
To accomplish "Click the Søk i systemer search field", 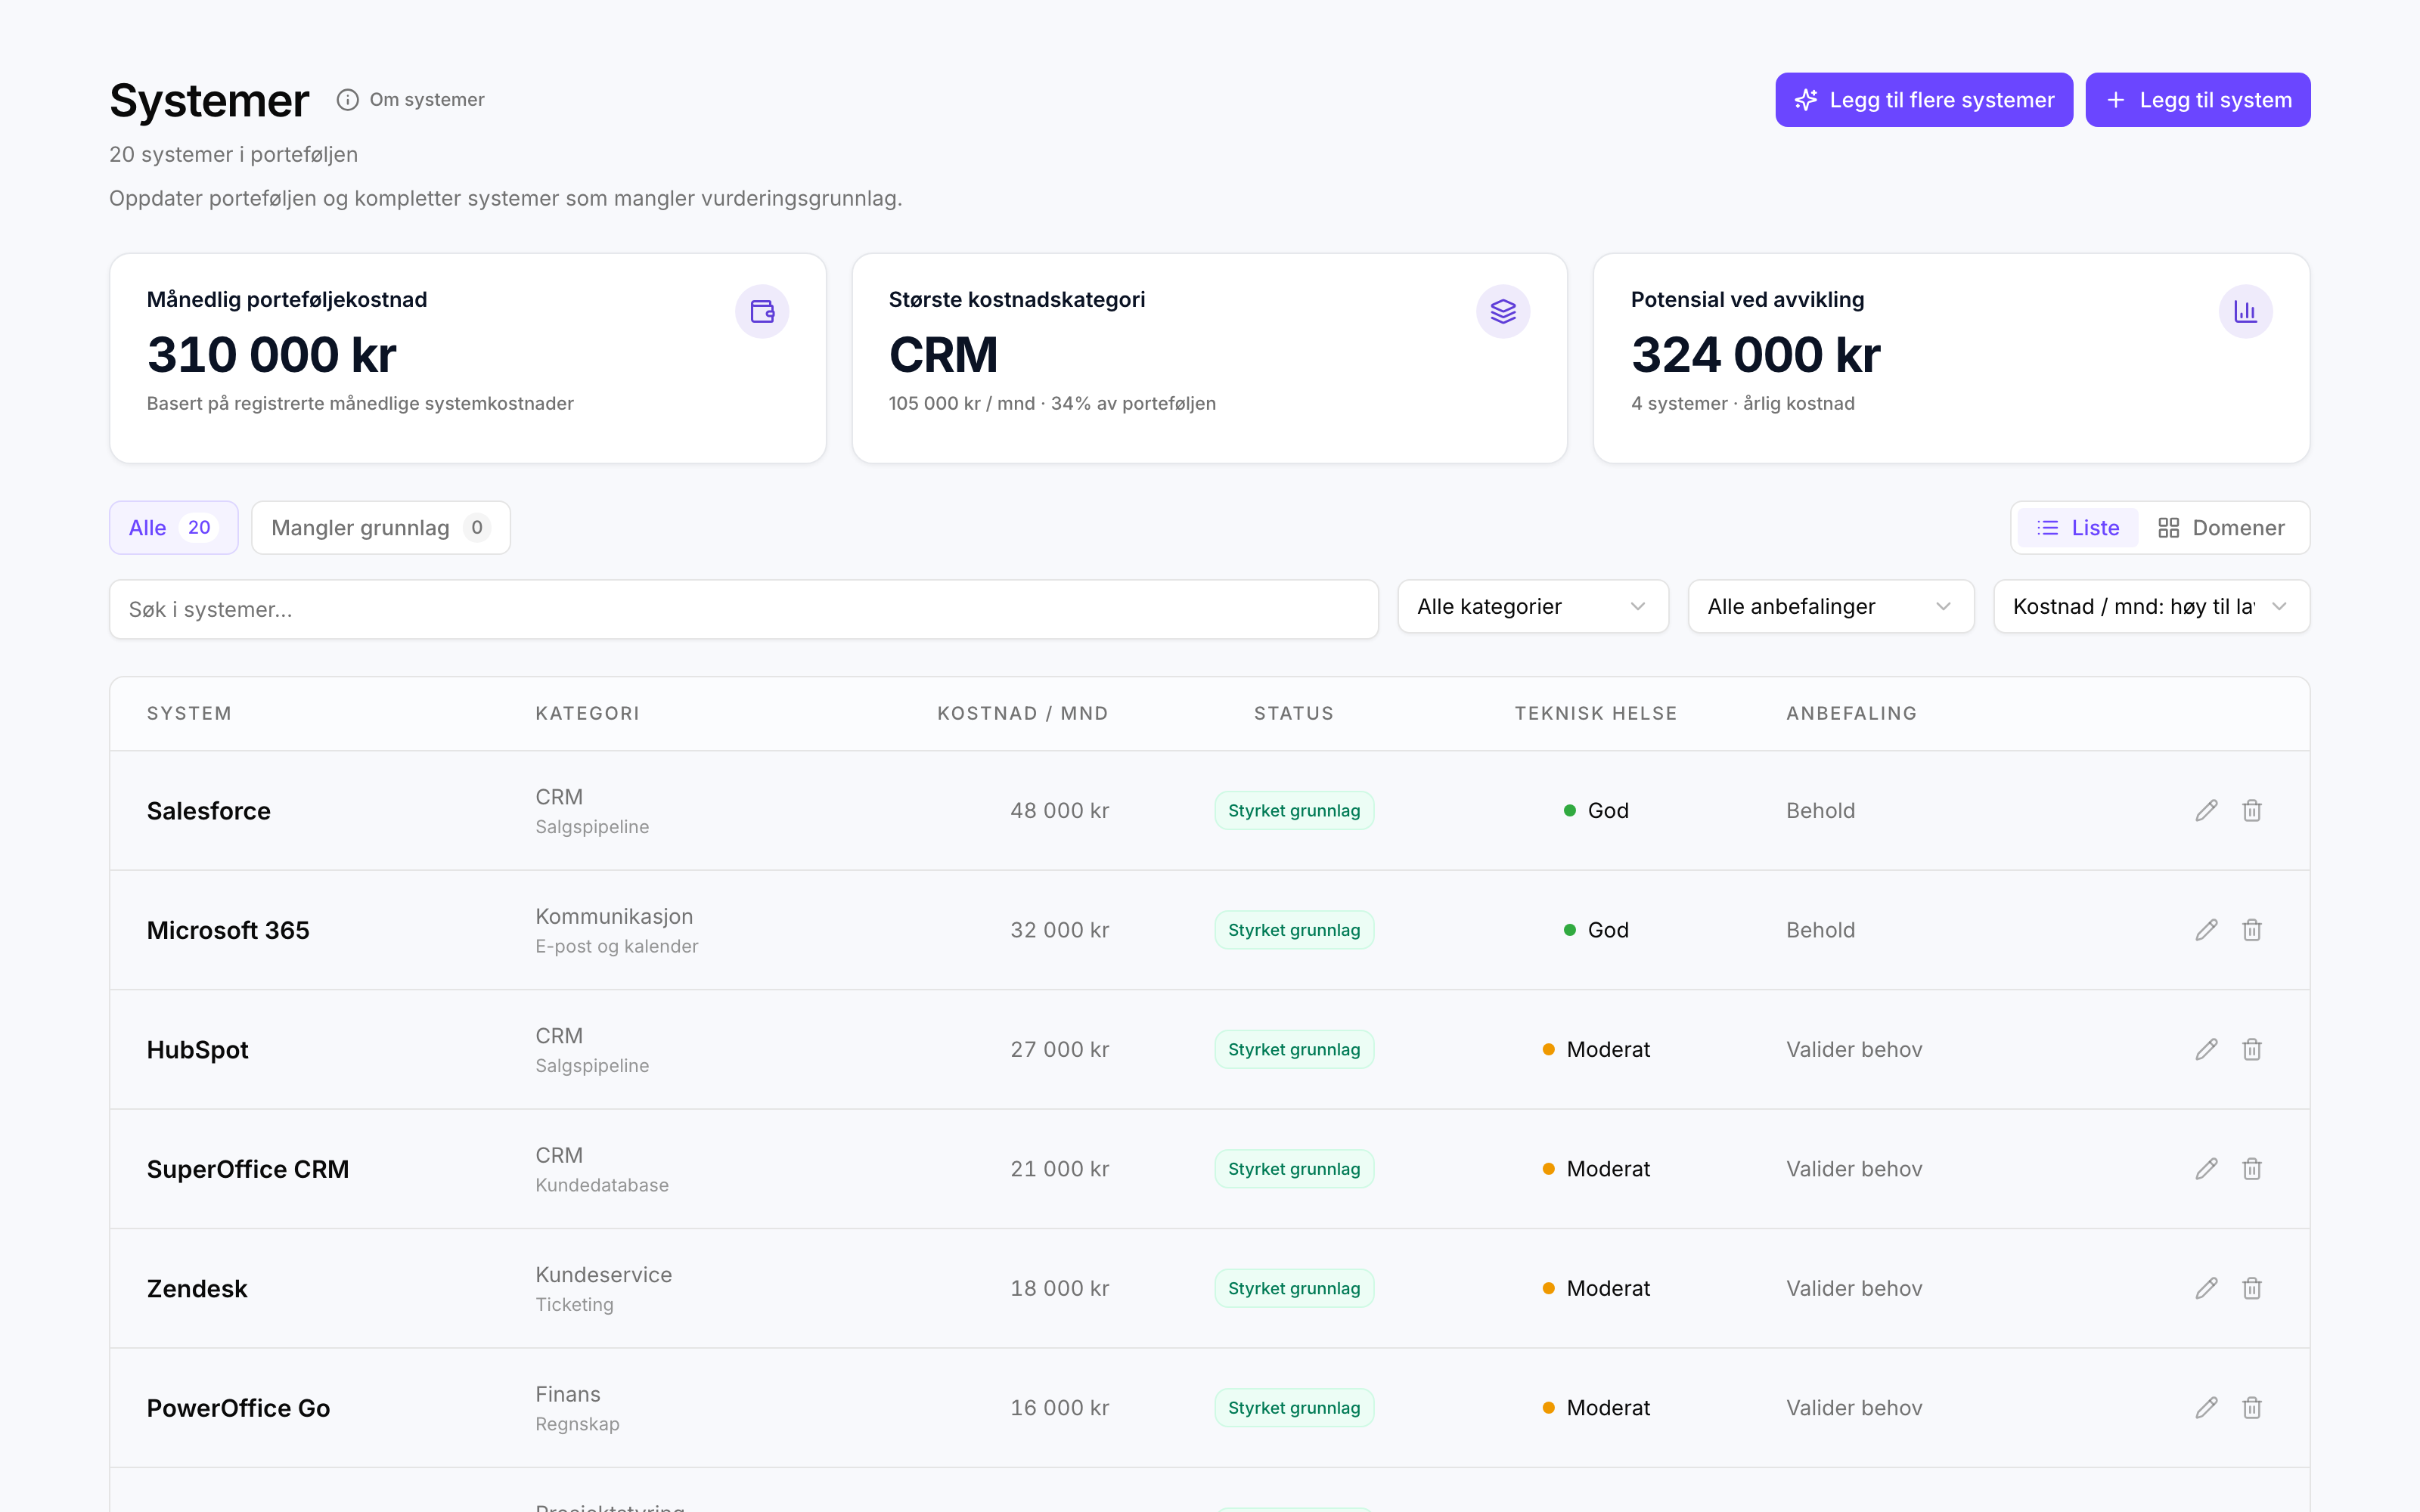I will click(744, 609).
